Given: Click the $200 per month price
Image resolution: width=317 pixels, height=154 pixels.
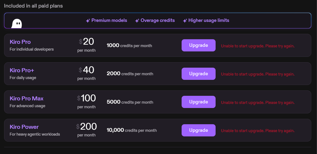Looking at the screenshot, I should tap(86, 130).
